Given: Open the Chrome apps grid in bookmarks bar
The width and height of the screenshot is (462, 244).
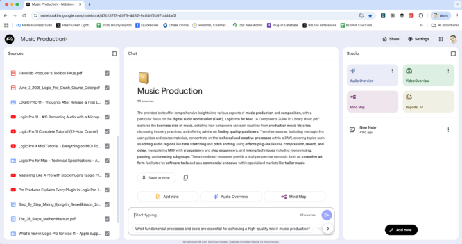Looking at the screenshot, I should pos(6,25).
